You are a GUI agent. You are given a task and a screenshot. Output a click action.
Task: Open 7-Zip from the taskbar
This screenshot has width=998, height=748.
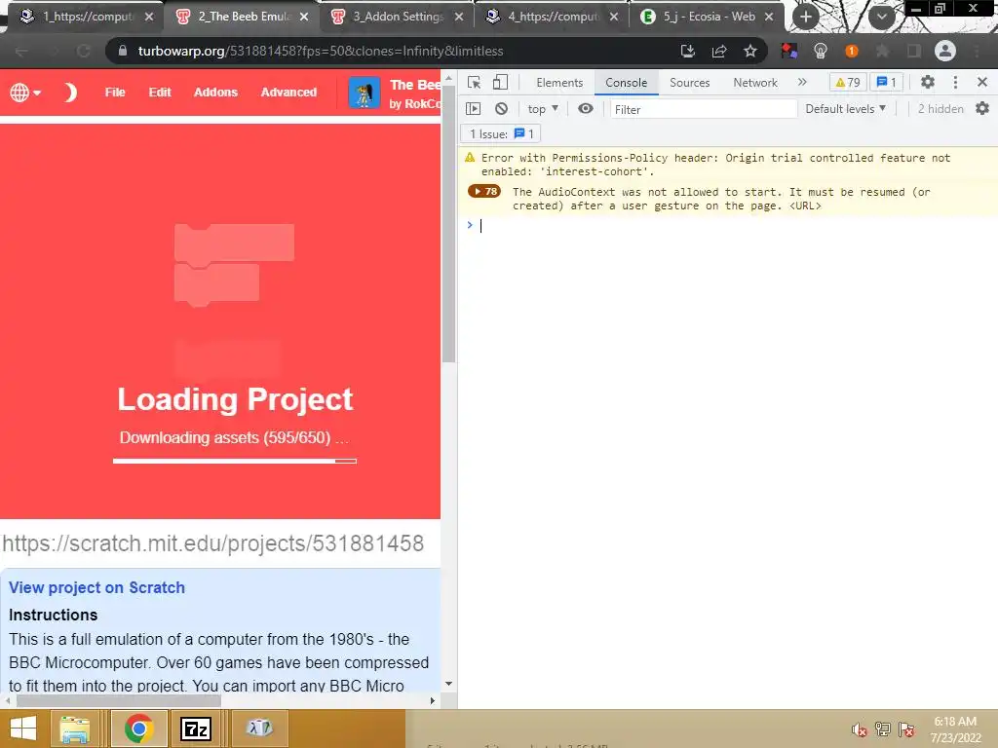(195, 729)
